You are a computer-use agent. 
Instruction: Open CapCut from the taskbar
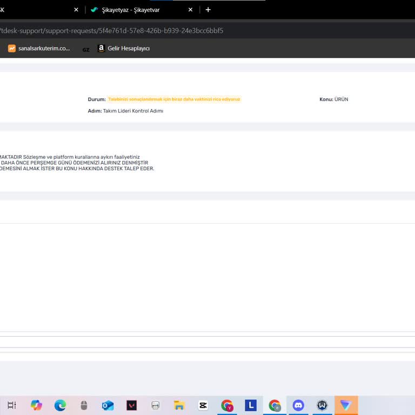tap(203, 405)
